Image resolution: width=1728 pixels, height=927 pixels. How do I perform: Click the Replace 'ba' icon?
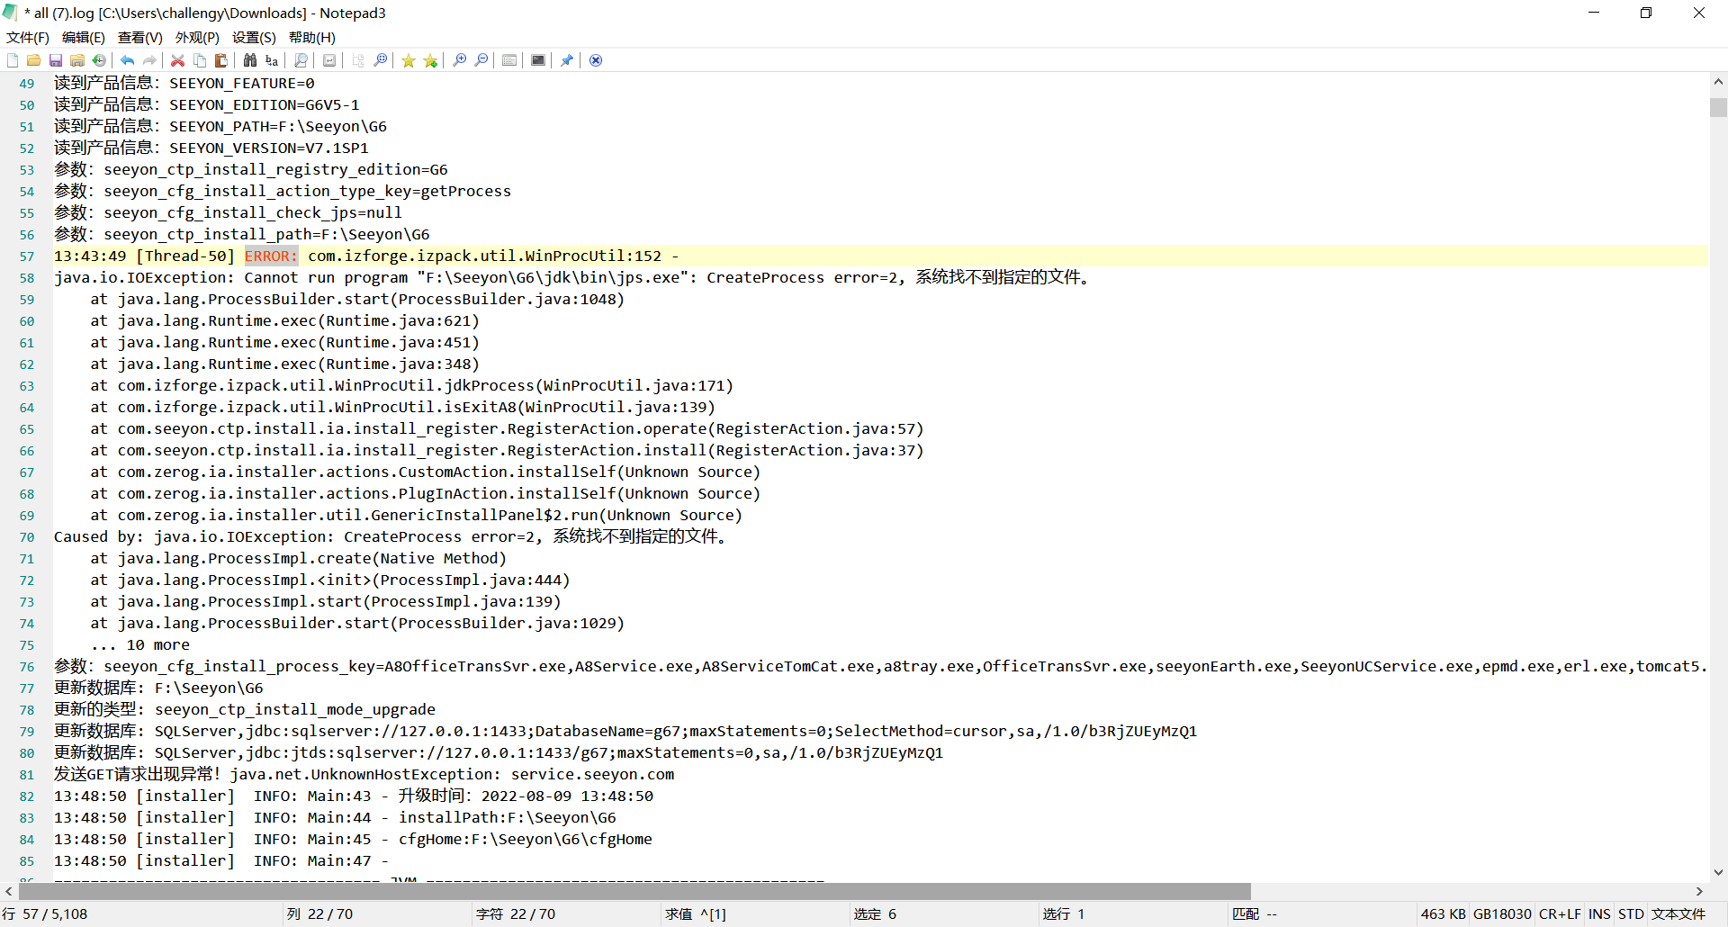click(272, 60)
